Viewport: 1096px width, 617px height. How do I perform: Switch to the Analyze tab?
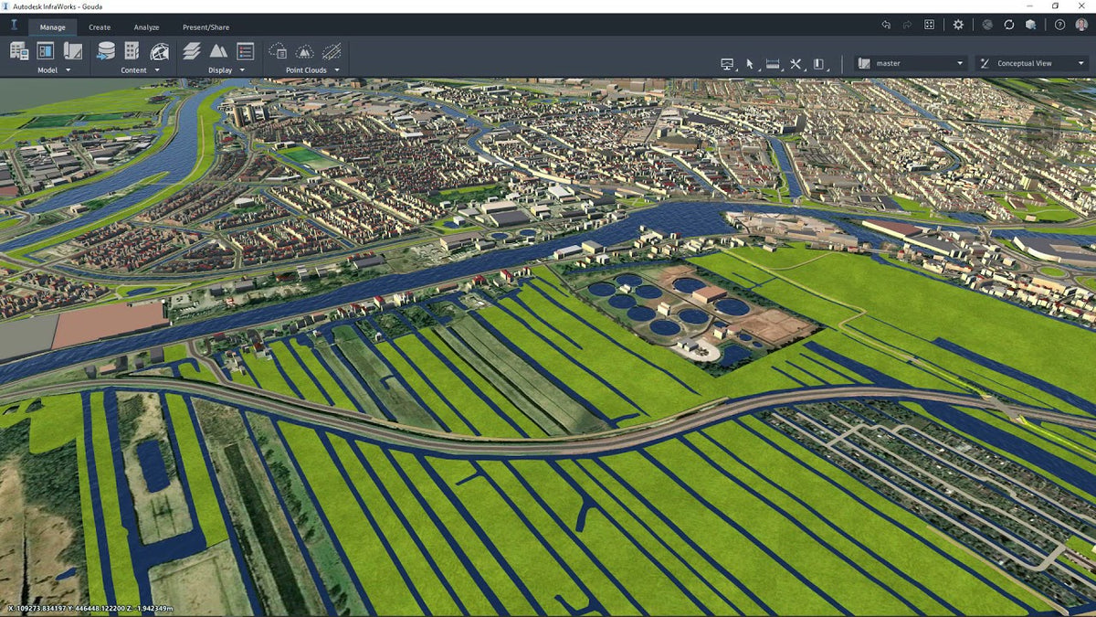(146, 27)
